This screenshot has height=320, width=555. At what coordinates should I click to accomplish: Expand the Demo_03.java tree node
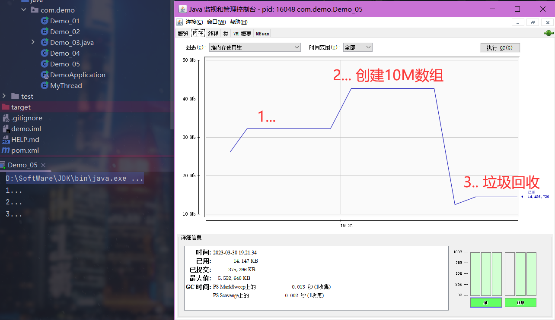point(33,42)
